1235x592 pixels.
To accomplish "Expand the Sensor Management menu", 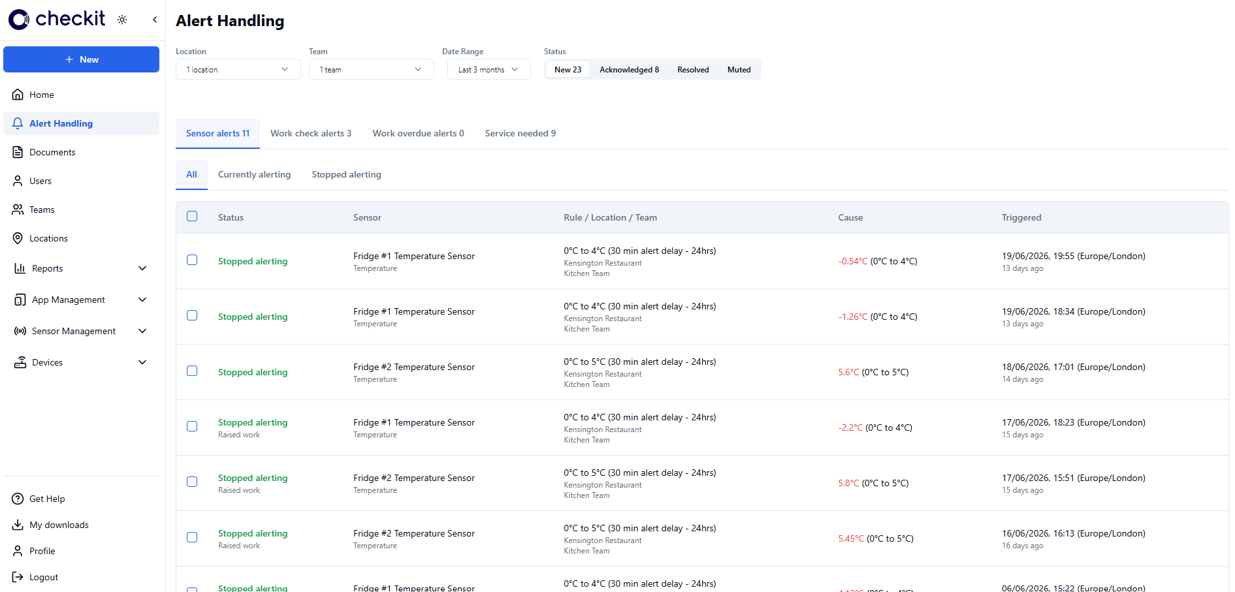I will click(81, 331).
